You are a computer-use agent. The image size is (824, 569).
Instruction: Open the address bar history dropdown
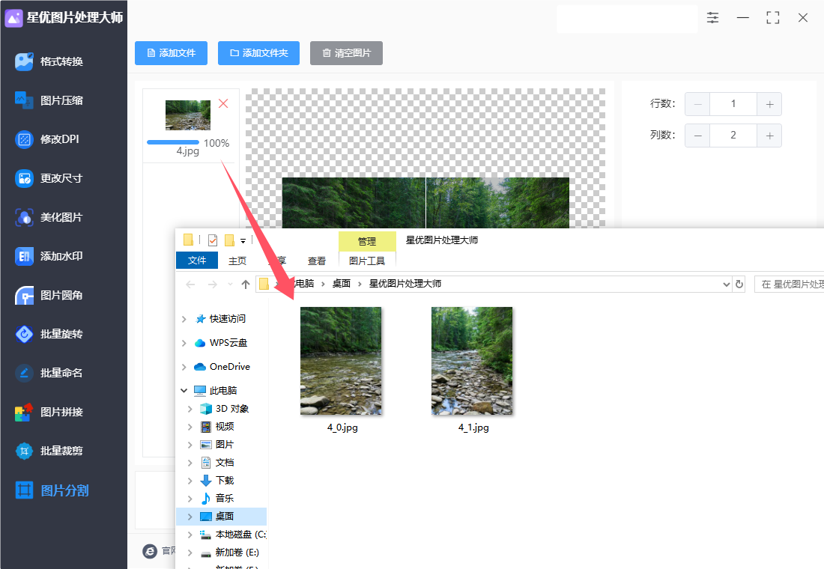[727, 284]
